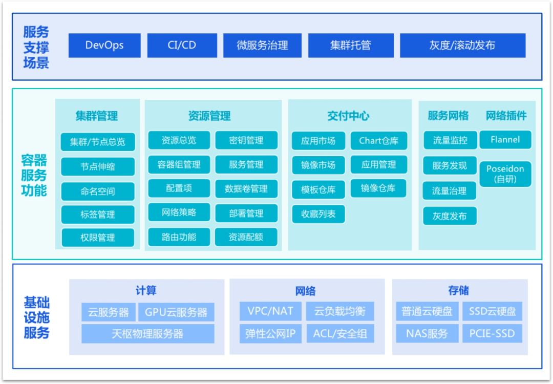553x384 pixels.
Task: Click the 命名空间 item
Action: [98, 191]
